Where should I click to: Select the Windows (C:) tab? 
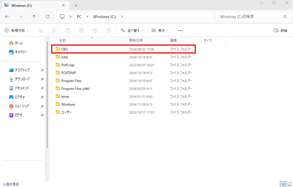[x=36, y=5]
